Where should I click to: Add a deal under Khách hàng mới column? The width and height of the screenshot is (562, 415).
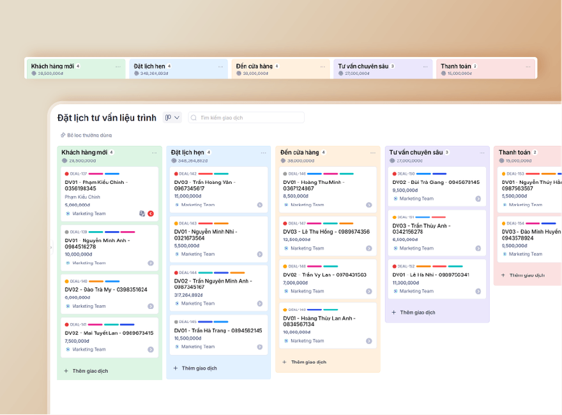[86, 371]
